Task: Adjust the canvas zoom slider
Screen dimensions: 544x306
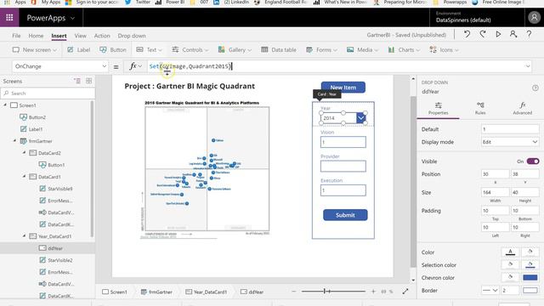Action: pos(333,292)
